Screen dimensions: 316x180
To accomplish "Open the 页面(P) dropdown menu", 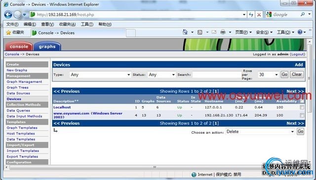I will pos(243,32).
